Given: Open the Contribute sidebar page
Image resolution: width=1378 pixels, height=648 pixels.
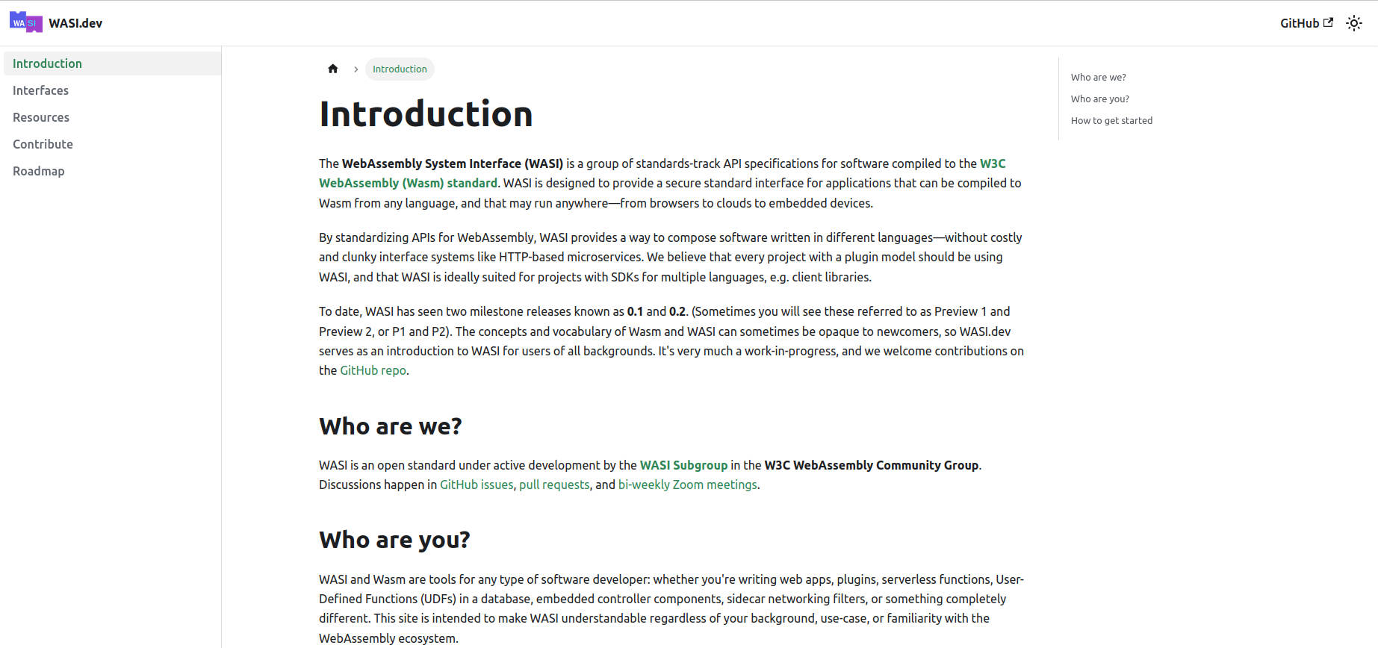Looking at the screenshot, I should [x=43, y=144].
